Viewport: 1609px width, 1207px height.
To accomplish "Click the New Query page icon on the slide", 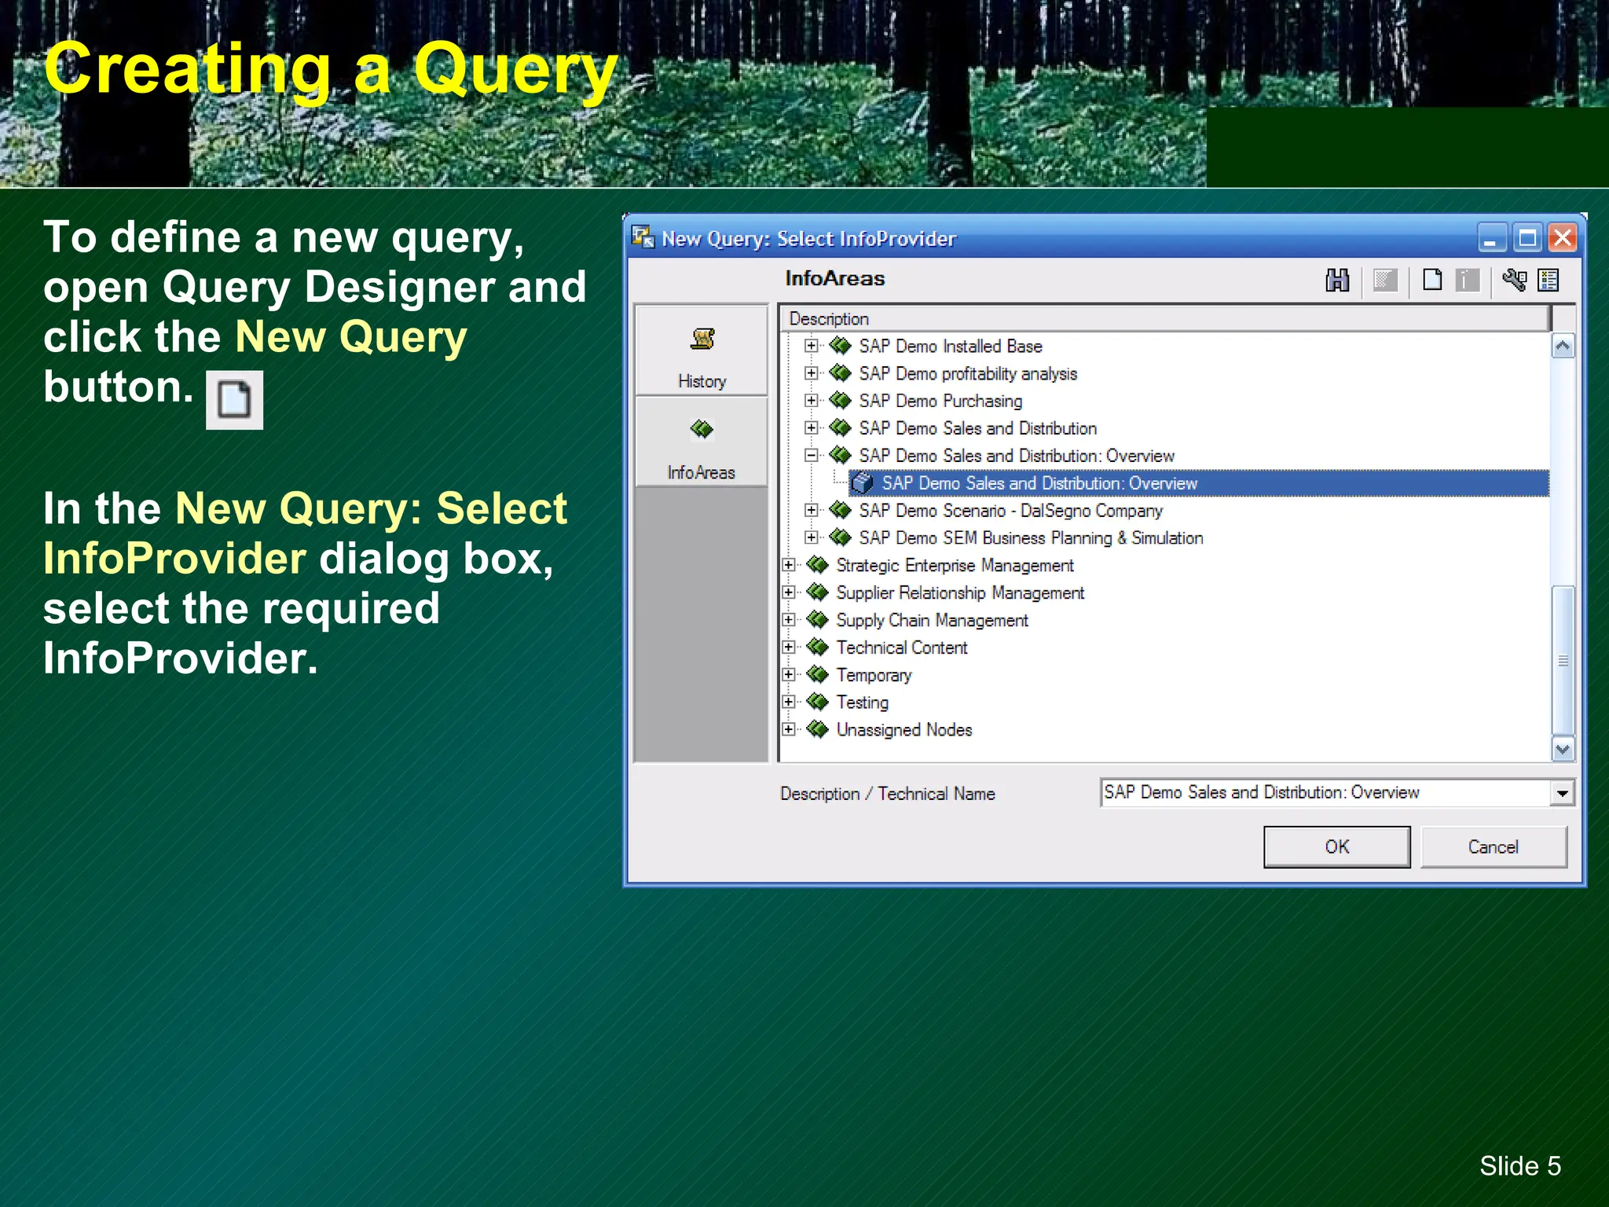I will pyautogui.click(x=234, y=400).
